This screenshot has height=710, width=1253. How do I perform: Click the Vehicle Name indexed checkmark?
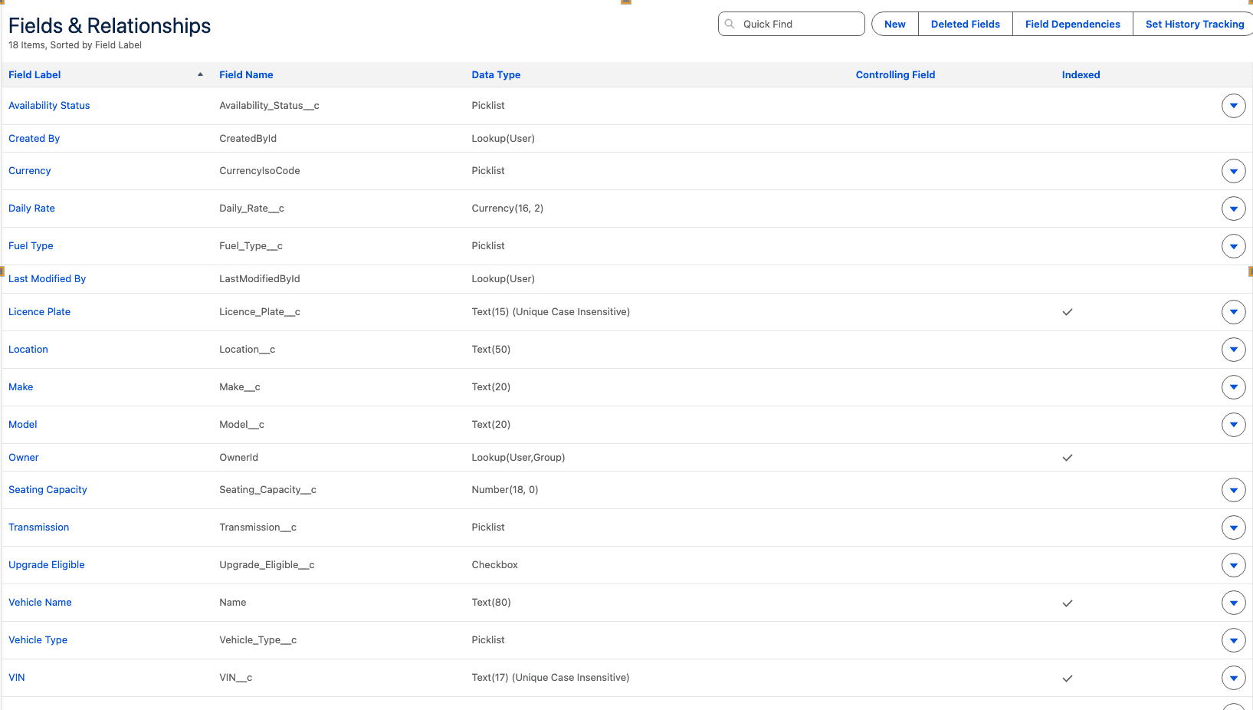(x=1067, y=603)
